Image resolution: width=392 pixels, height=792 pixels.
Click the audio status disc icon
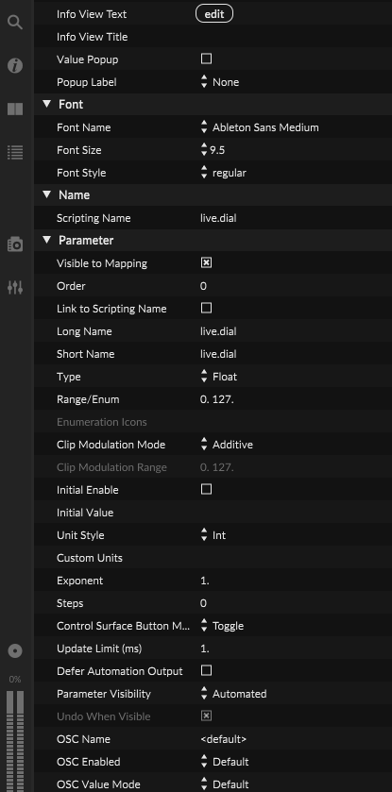click(x=15, y=651)
